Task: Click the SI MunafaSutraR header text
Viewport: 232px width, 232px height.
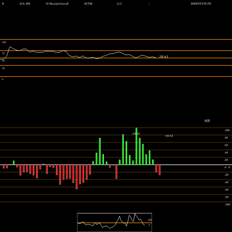Action: point(57,4)
